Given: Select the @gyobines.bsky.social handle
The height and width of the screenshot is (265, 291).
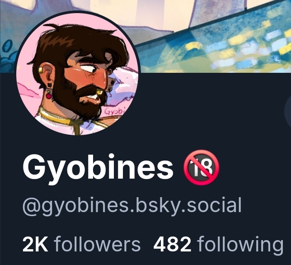Looking at the screenshot, I should click(132, 206).
